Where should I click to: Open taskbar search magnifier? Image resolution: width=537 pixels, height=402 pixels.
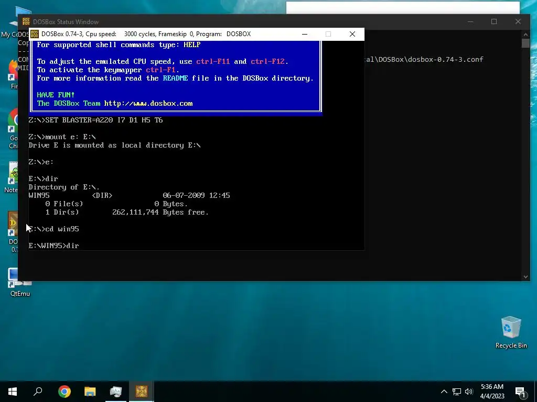coord(38,392)
